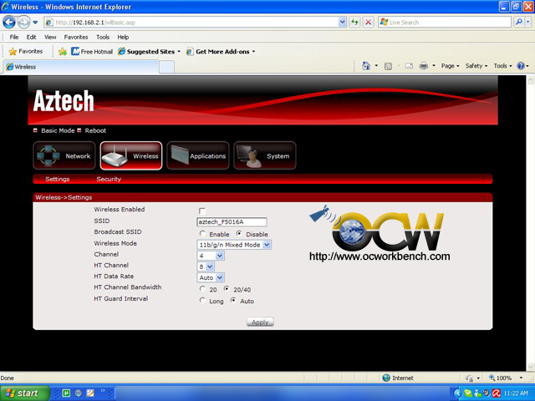Open the View menu
The image size is (535, 401).
50,37
